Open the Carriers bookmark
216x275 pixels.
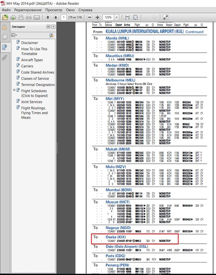[27, 66]
